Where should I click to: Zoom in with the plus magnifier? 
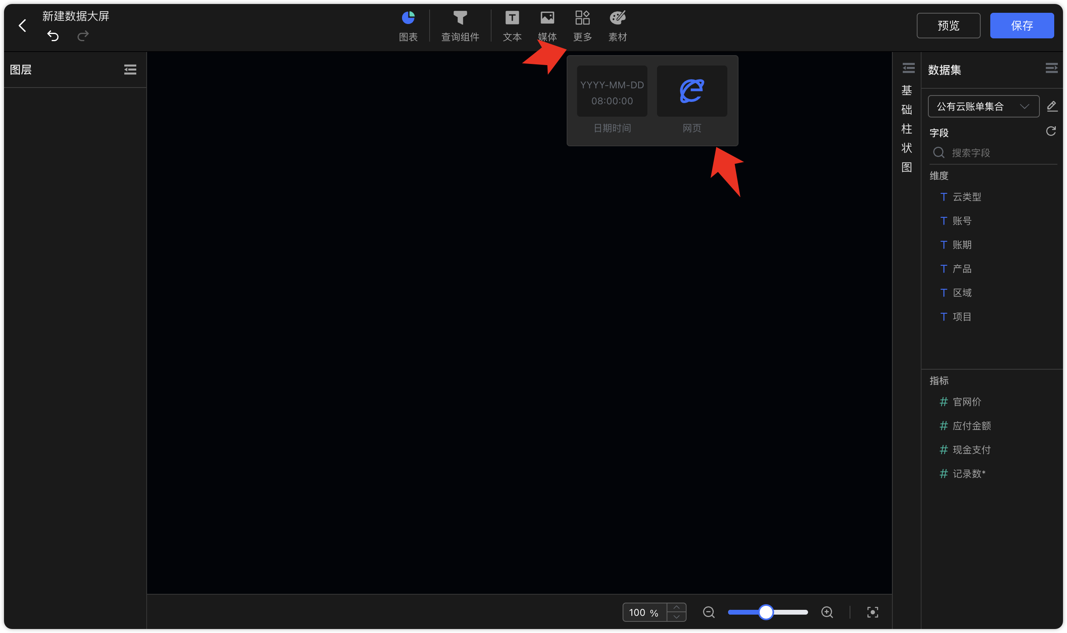pos(827,612)
